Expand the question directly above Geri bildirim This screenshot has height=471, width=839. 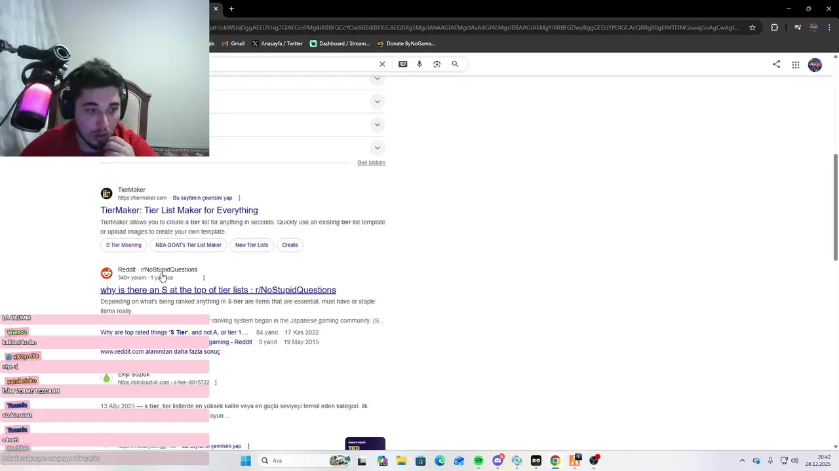tap(377, 148)
